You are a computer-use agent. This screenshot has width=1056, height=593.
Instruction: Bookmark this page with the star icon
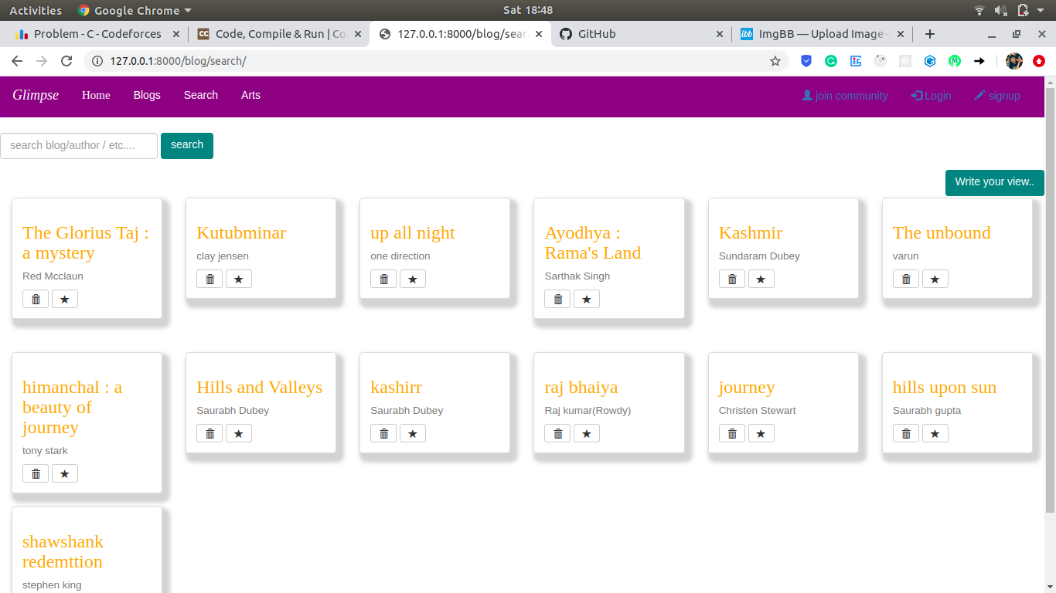click(775, 61)
